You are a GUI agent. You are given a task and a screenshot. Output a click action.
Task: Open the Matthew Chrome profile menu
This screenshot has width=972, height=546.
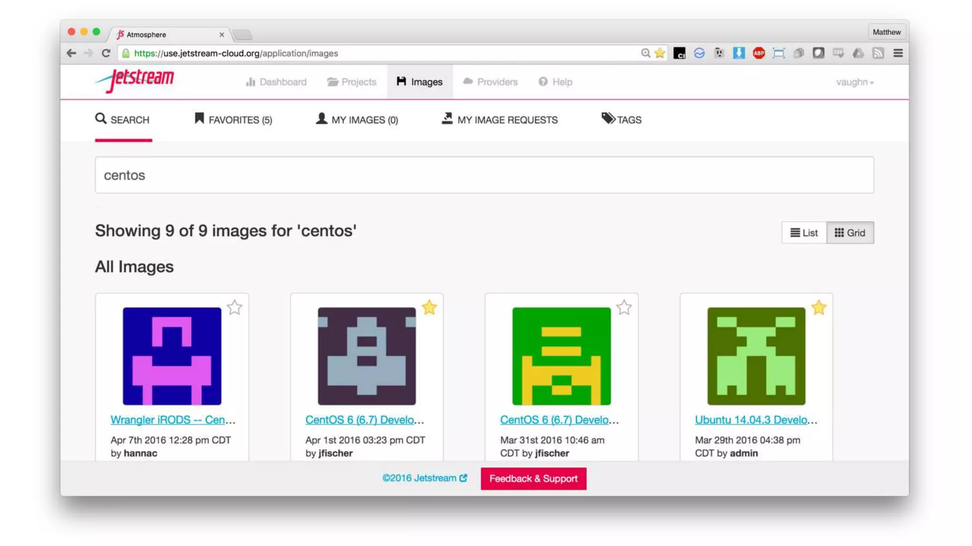point(886,32)
